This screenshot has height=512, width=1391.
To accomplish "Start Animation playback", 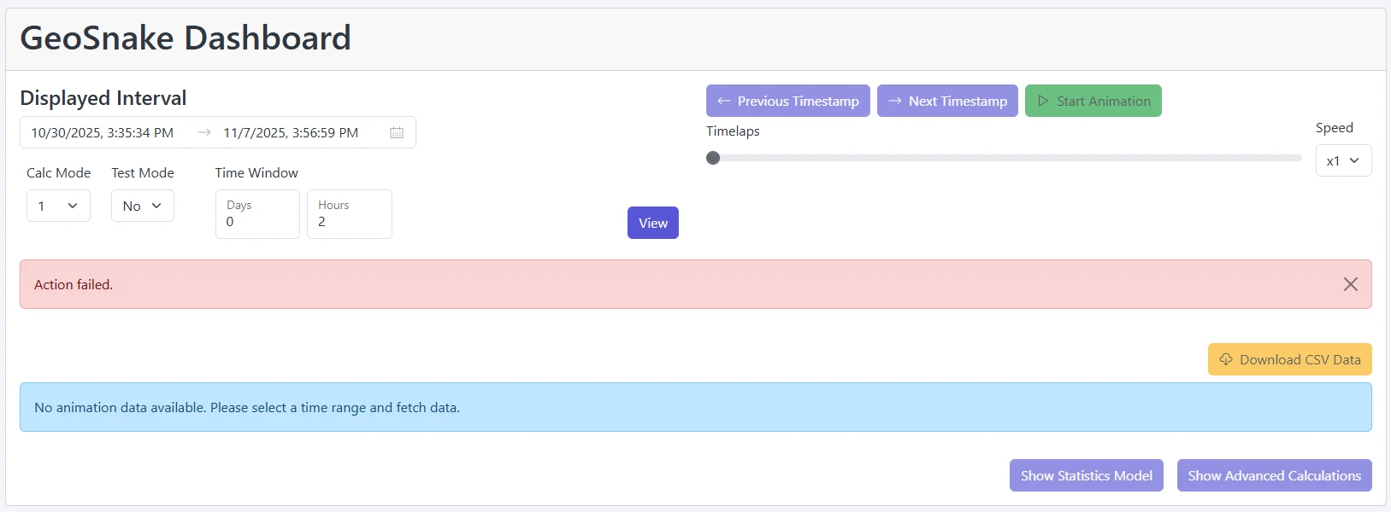I will click(x=1093, y=101).
